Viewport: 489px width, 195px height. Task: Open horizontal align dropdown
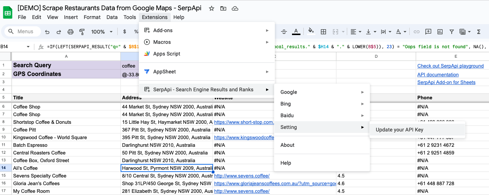[356, 32]
